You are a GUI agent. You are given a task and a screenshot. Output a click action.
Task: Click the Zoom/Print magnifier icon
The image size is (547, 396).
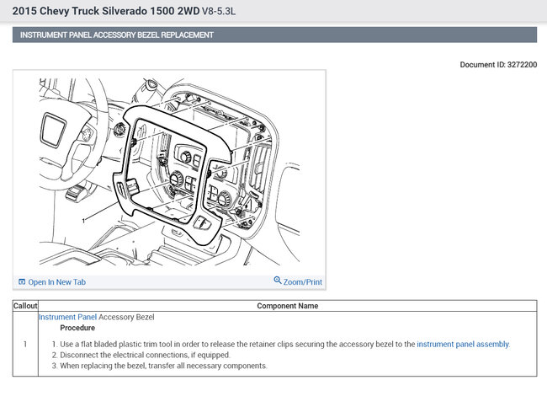[x=278, y=280]
